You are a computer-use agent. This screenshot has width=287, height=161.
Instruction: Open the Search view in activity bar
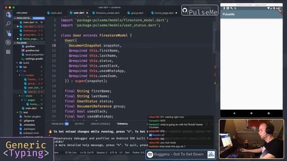pyautogui.click(x=8, y=24)
